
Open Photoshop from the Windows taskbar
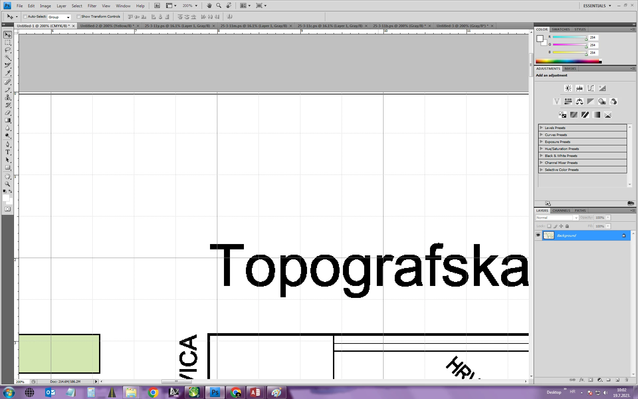[215, 393]
